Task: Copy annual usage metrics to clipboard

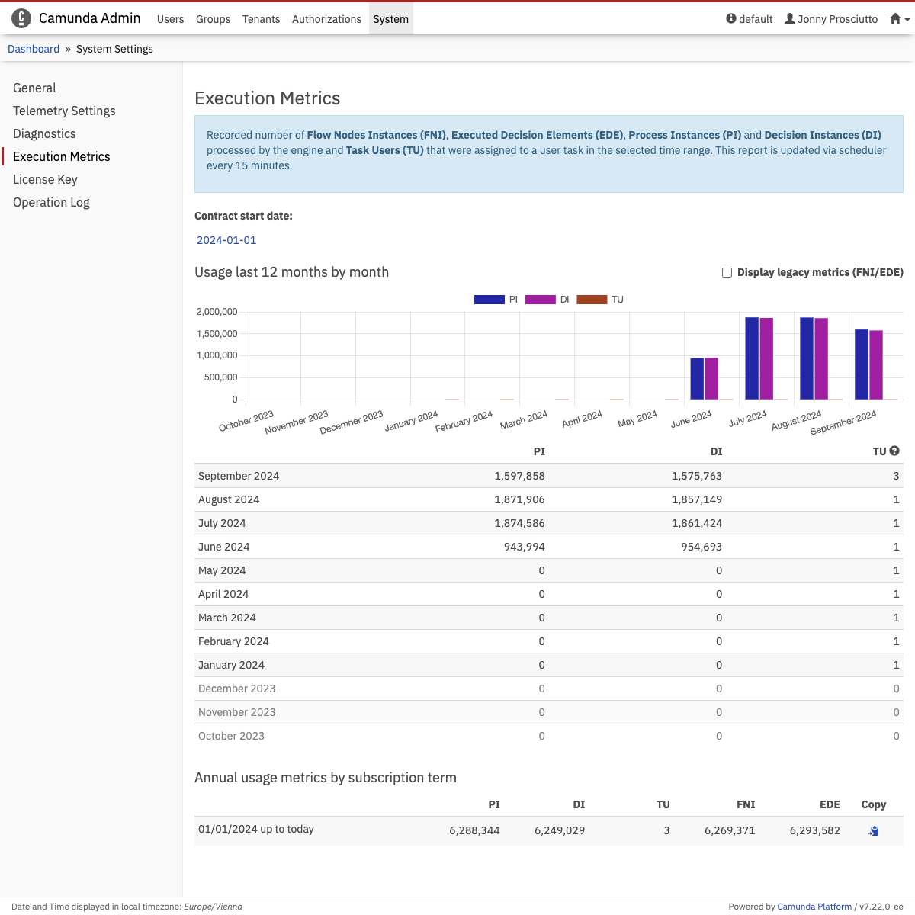Action: (x=874, y=831)
